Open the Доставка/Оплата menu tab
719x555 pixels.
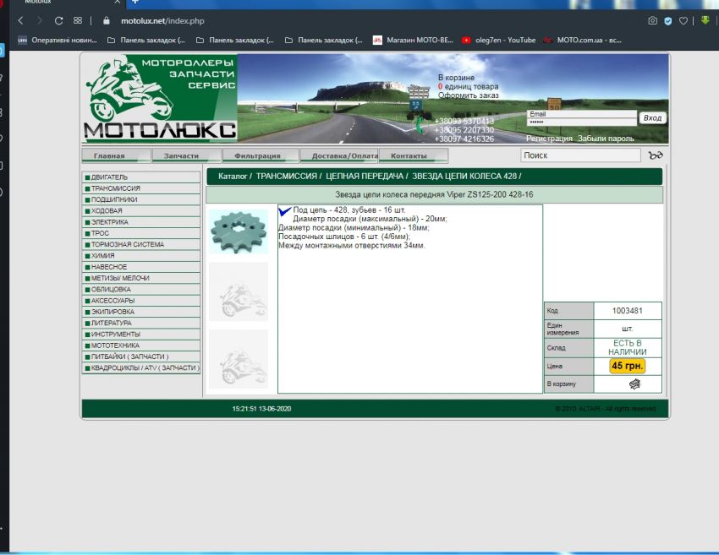coord(339,155)
